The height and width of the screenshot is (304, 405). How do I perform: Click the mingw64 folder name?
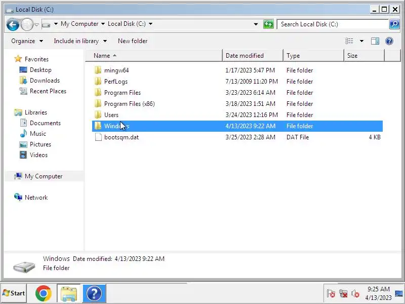[x=116, y=70]
